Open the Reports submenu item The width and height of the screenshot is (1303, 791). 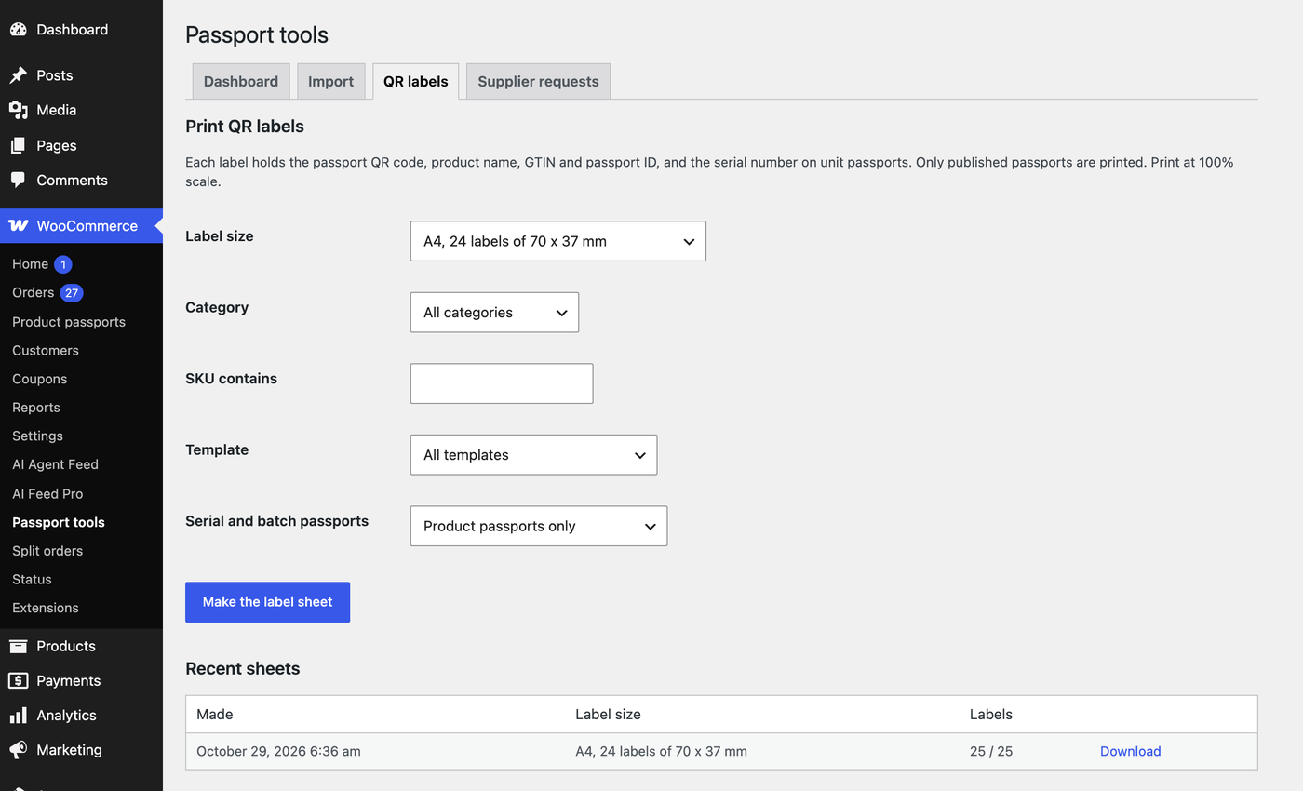[x=36, y=408]
